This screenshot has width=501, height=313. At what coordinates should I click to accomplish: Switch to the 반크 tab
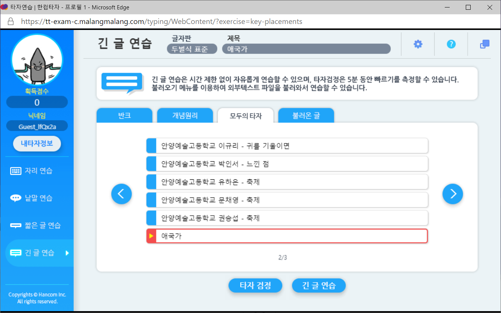[x=124, y=116]
